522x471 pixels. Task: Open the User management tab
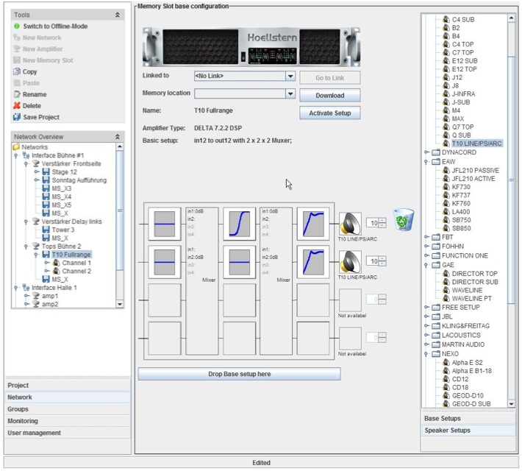pyautogui.click(x=68, y=433)
